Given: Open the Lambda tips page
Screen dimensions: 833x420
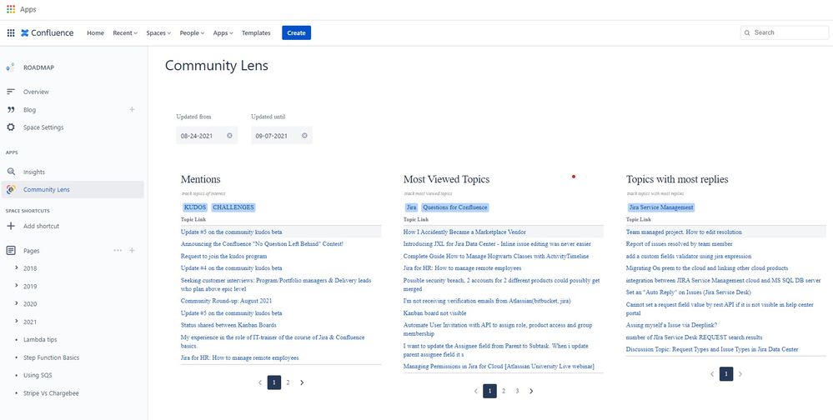Looking at the screenshot, I should [x=40, y=339].
